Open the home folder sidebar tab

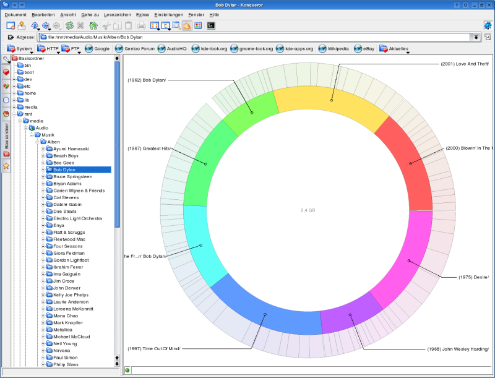tap(6, 114)
